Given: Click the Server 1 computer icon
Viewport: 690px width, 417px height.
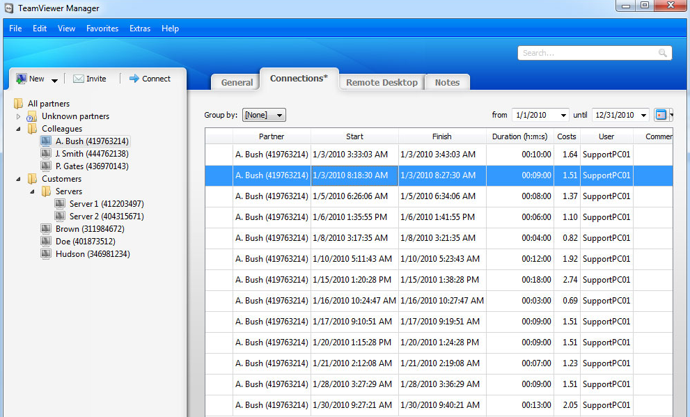Looking at the screenshot, I should point(60,204).
